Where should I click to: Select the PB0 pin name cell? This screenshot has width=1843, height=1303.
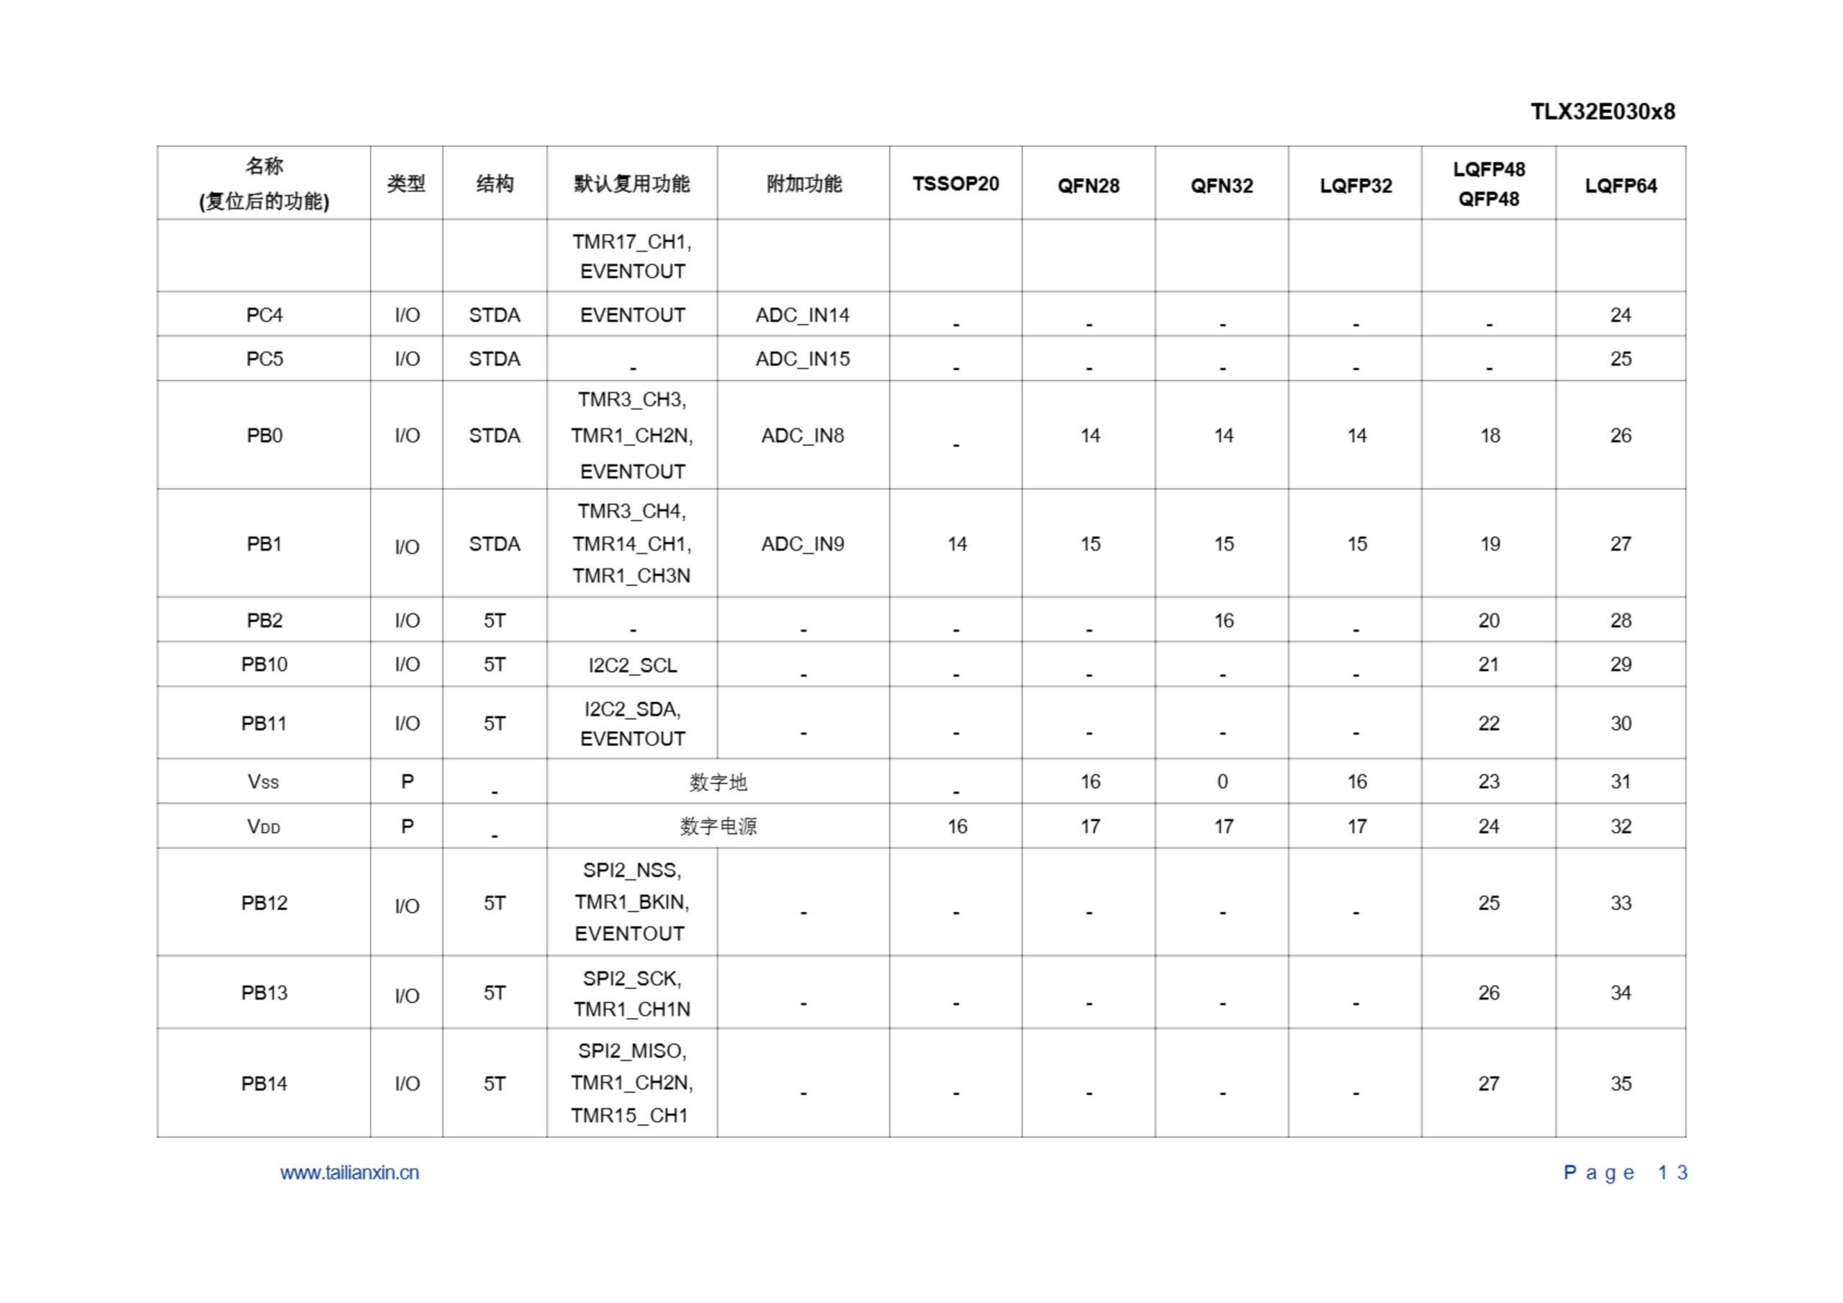pyautogui.click(x=264, y=435)
